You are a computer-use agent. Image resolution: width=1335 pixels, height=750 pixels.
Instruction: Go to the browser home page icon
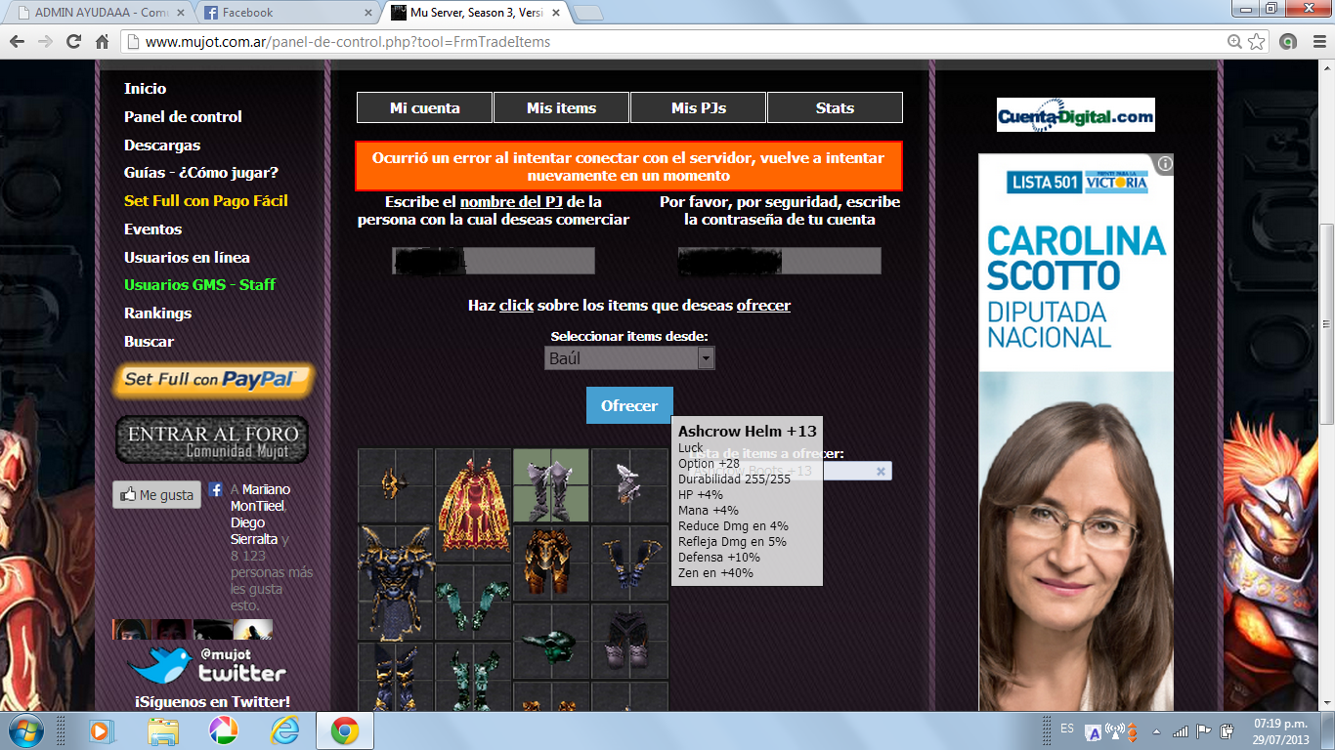[102, 42]
